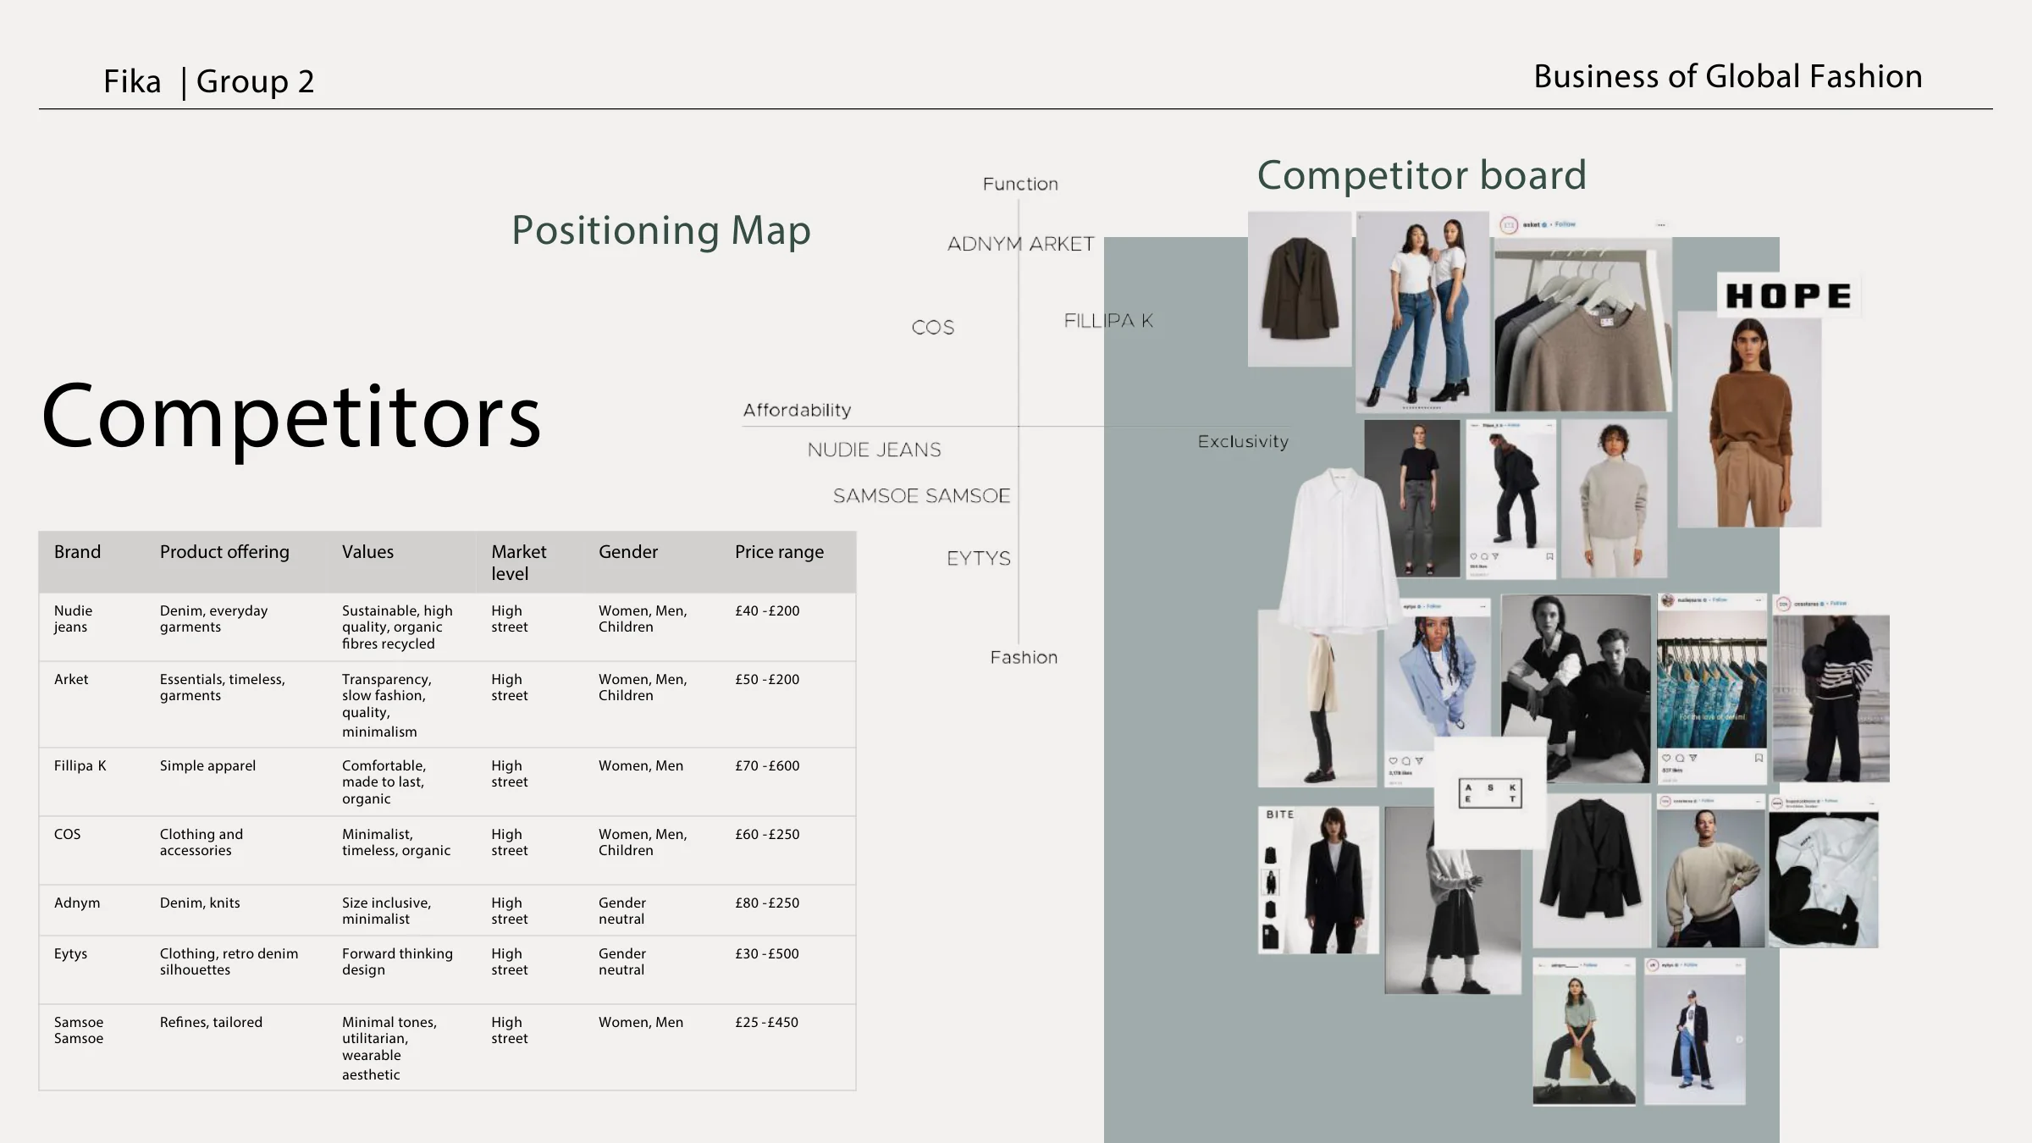Click 'Affordability' axis label
Viewport: 2032px width, 1143px height.
(x=797, y=410)
